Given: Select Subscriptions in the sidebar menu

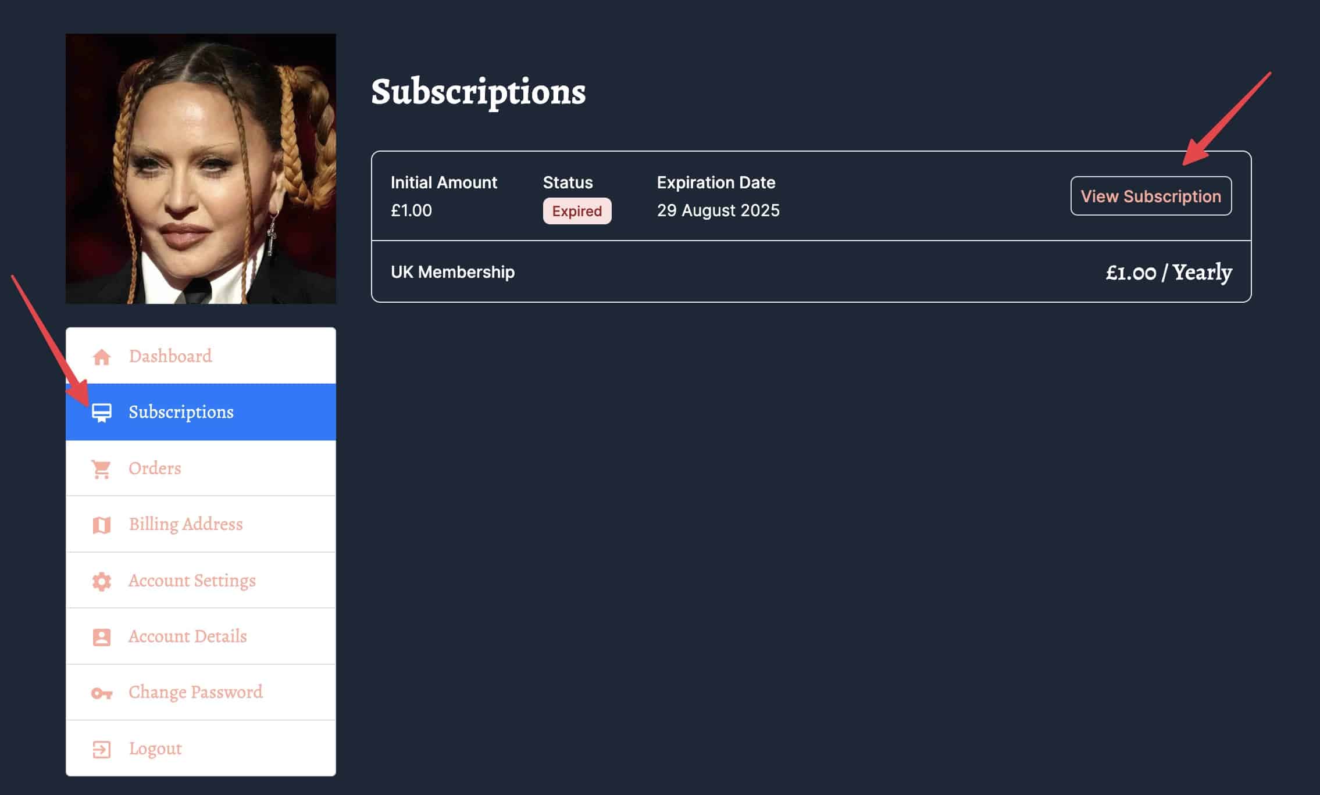Looking at the screenshot, I should (x=201, y=412).
